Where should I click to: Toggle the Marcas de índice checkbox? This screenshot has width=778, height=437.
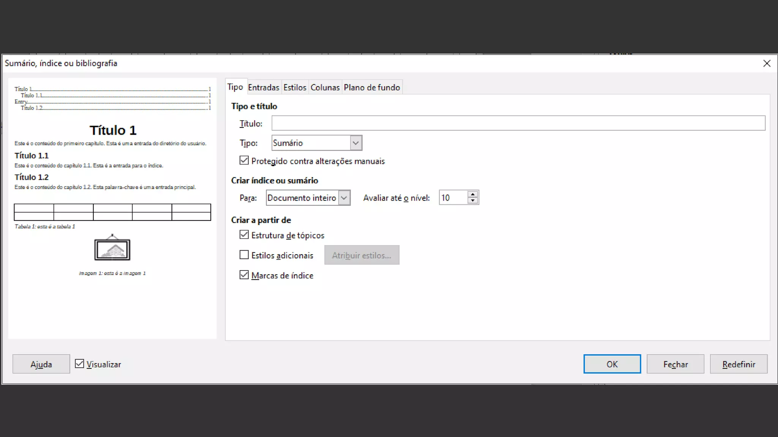point(244,275)
